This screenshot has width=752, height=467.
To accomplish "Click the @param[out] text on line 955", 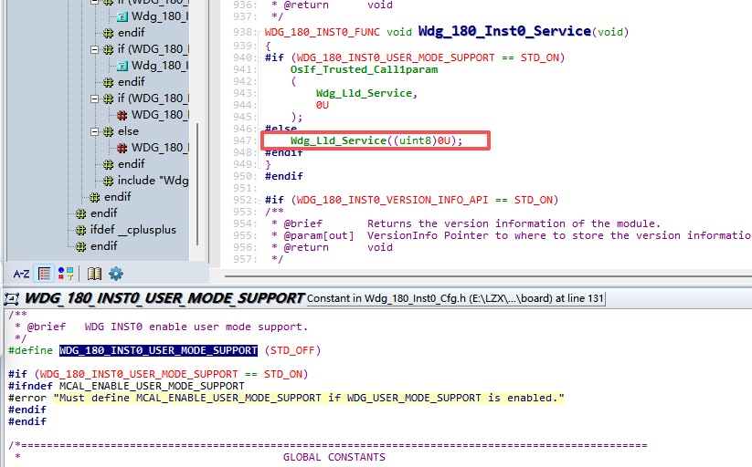I will [x=319, y=235].
